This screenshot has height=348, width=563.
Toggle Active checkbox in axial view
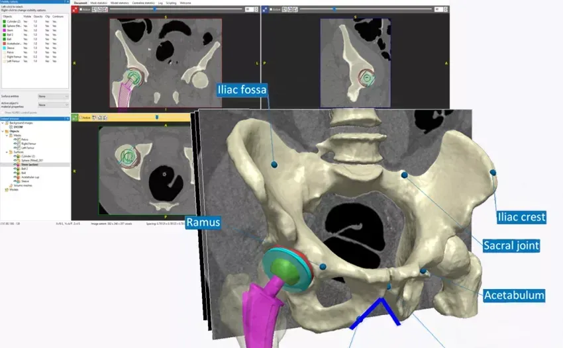tap(81, 118)
